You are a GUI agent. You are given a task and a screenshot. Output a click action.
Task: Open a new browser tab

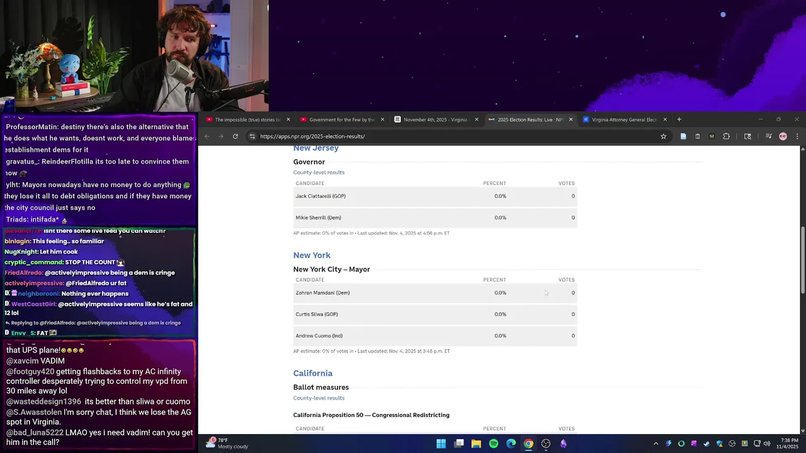tap(679, 120)
